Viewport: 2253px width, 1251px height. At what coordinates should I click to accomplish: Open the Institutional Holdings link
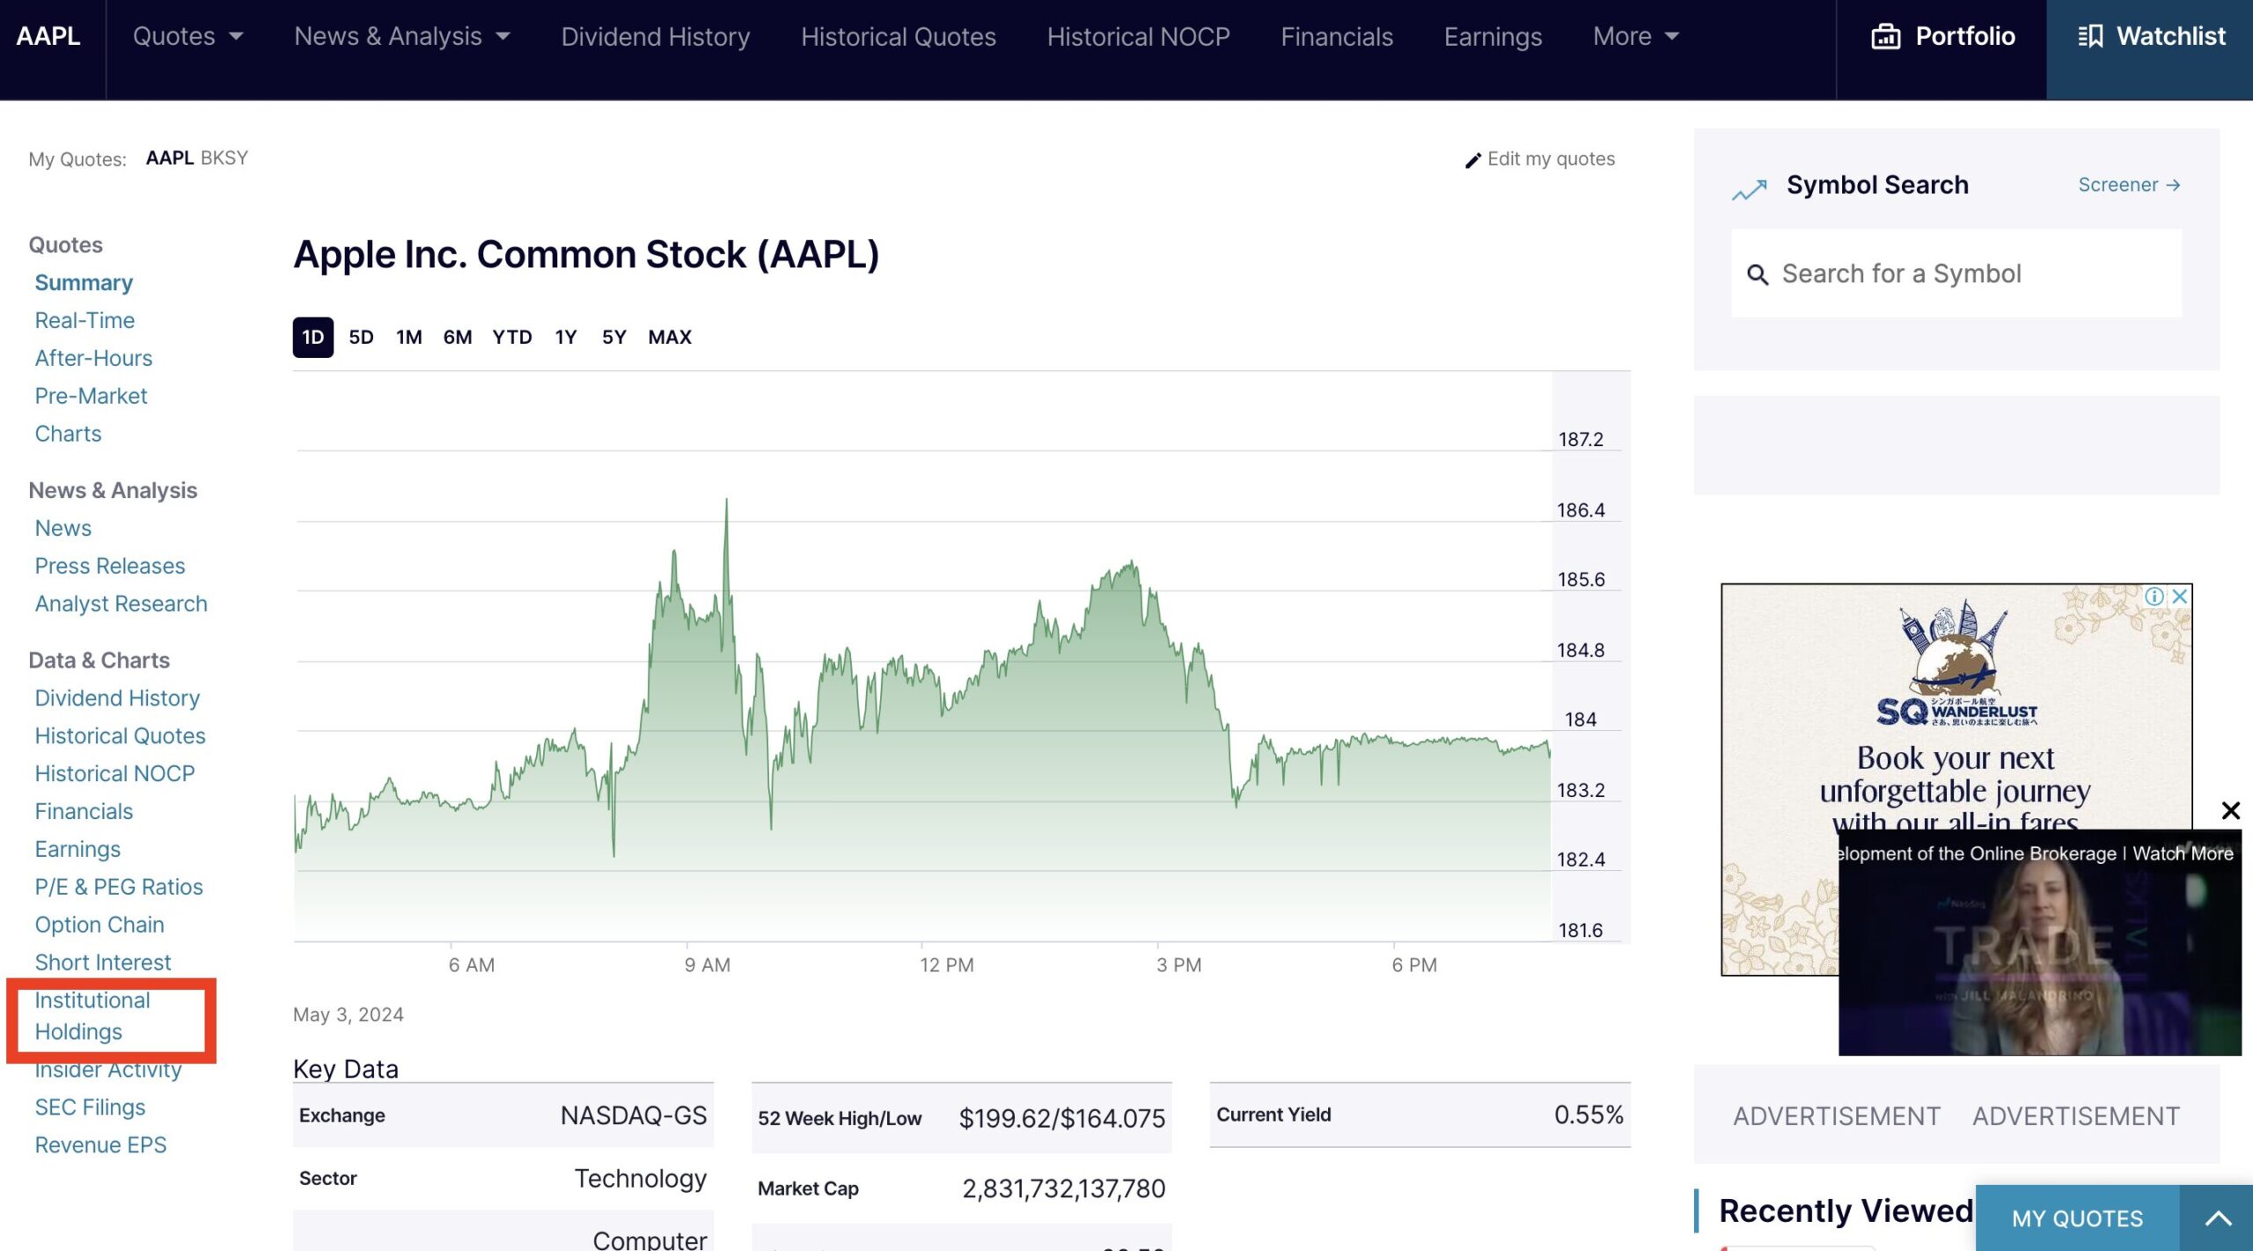click(x=92, y=1016)
